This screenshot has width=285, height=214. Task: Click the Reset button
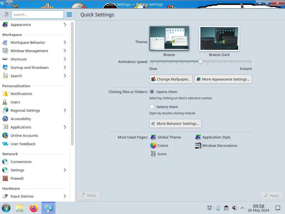89,195
